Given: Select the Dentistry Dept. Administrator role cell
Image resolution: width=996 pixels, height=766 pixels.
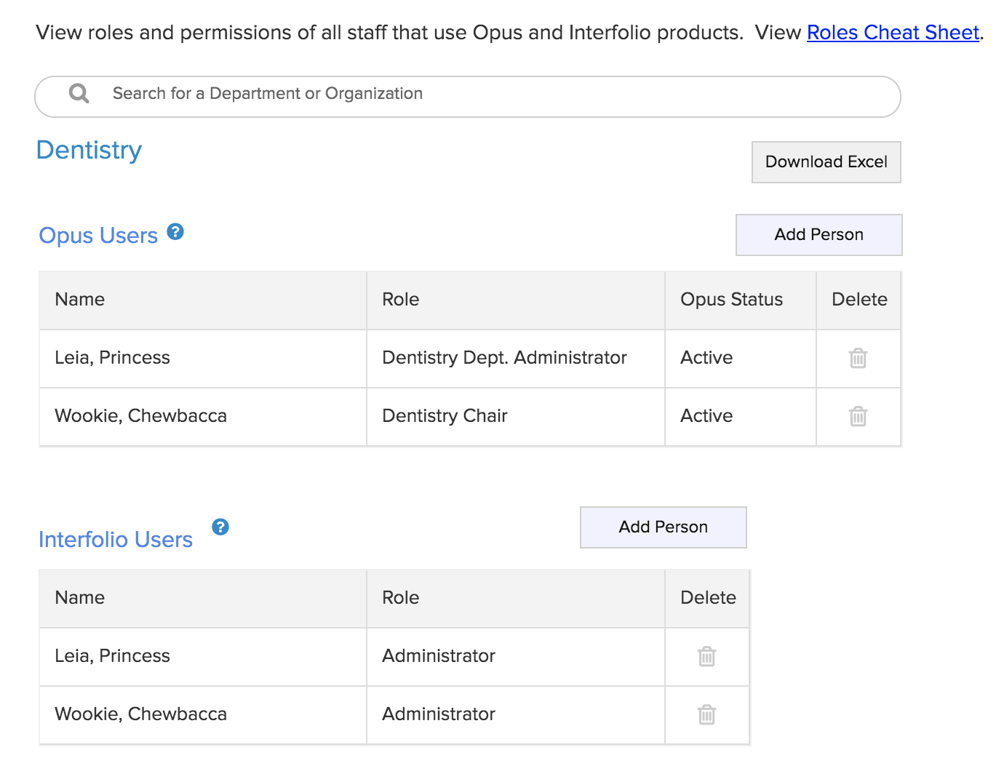Looking at the screenshot, I should tap(504, 358).
